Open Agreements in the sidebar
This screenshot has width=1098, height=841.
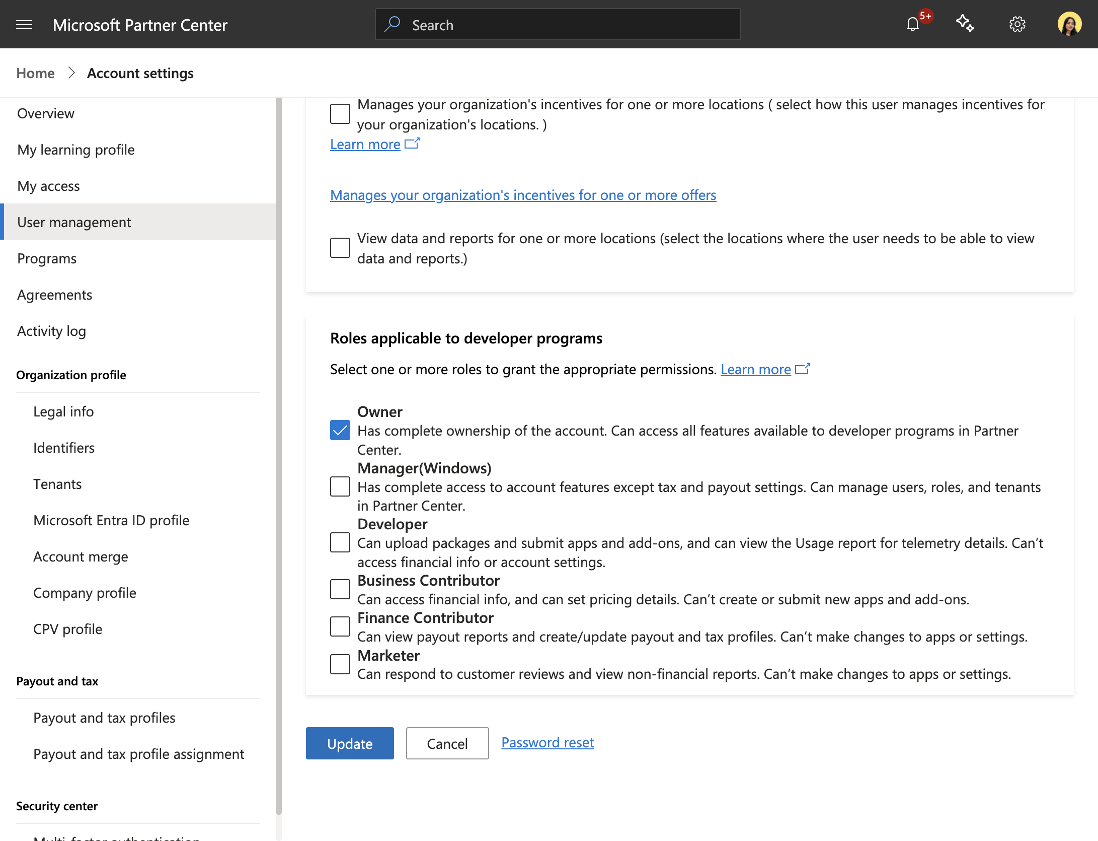coord(138,295)
